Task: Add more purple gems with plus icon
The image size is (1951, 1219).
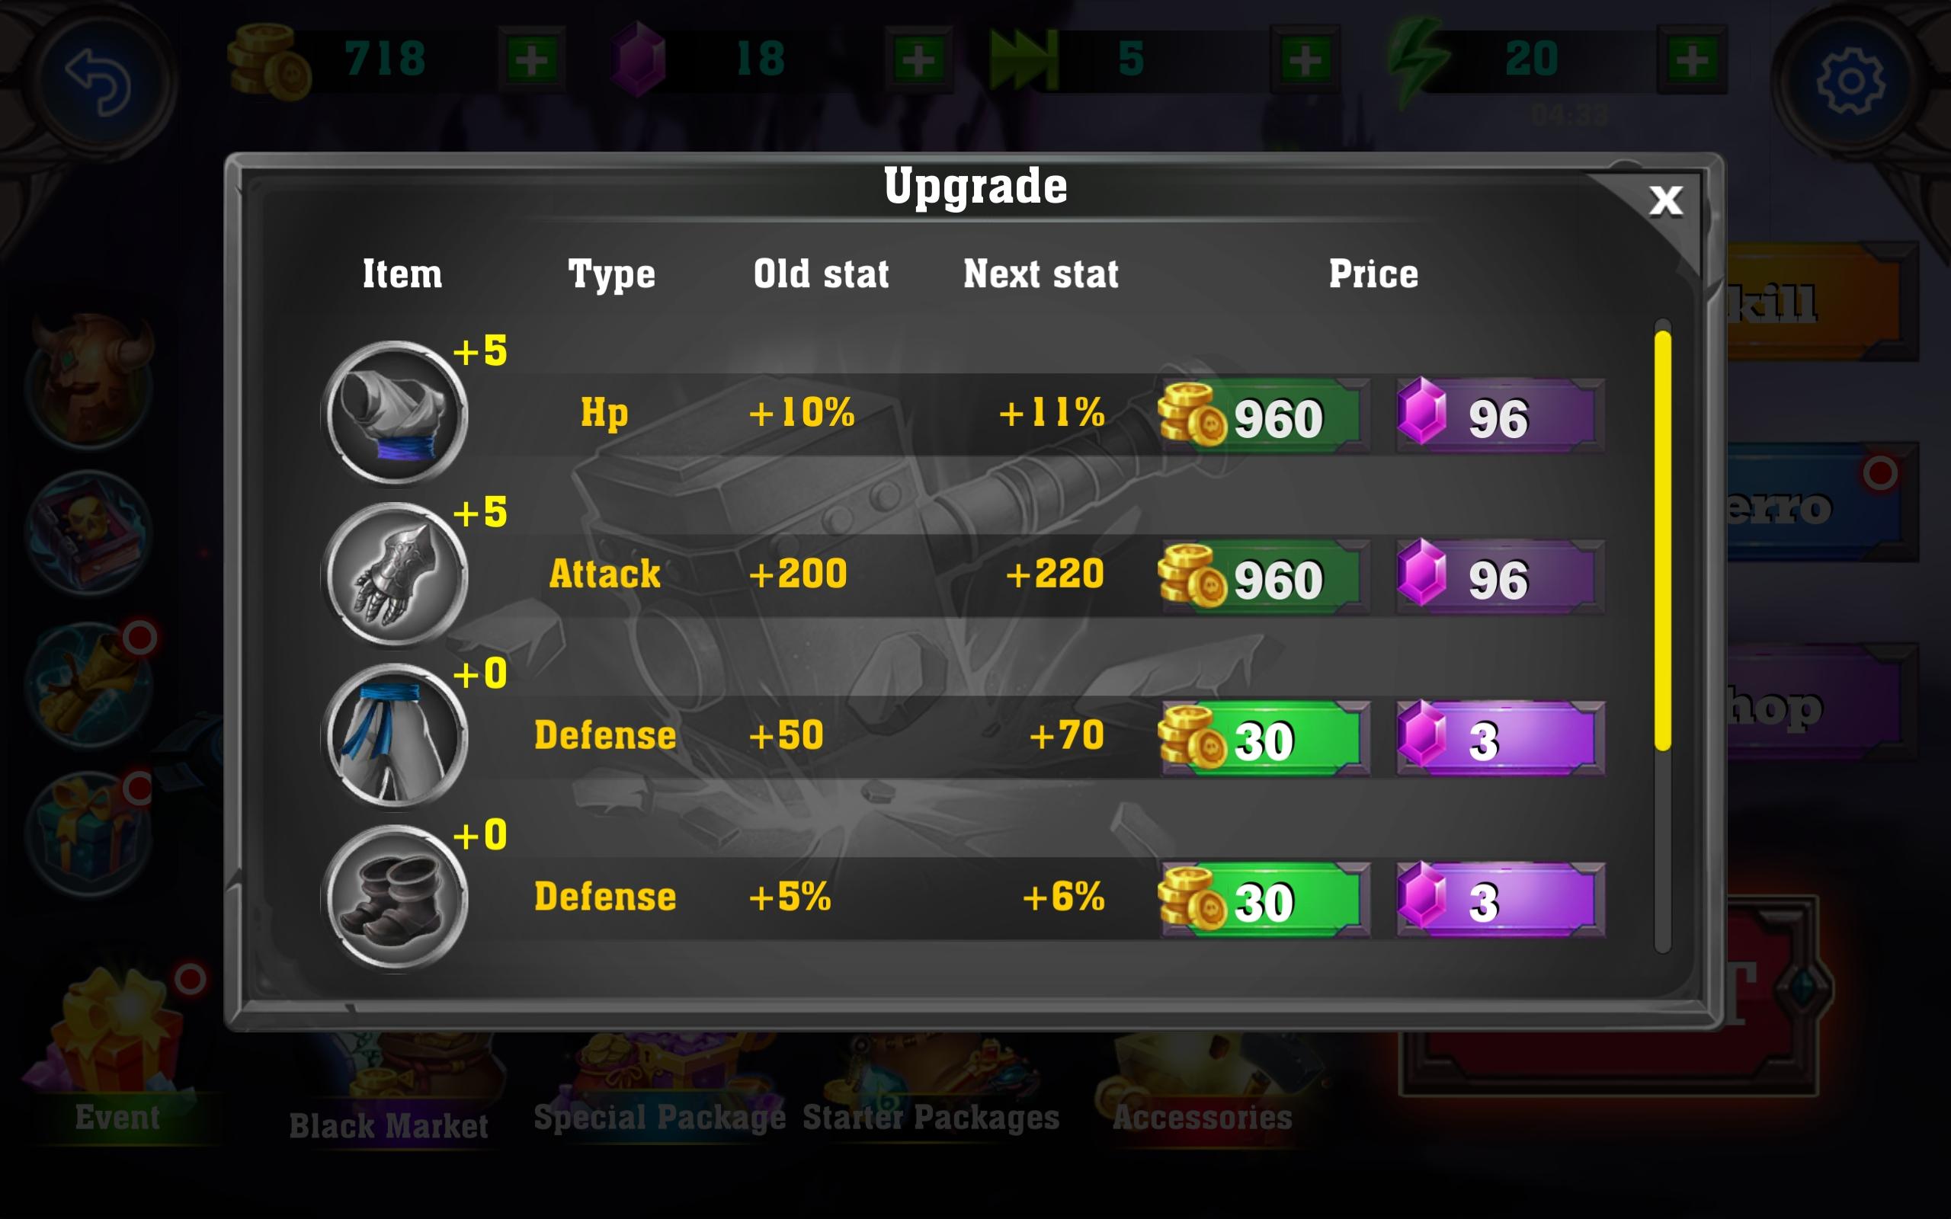Action: click(x=918, y=59)
